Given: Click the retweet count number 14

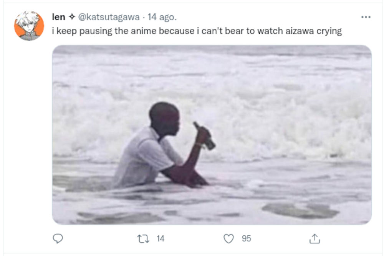Looking at the screenshot, I should point(161,239).
